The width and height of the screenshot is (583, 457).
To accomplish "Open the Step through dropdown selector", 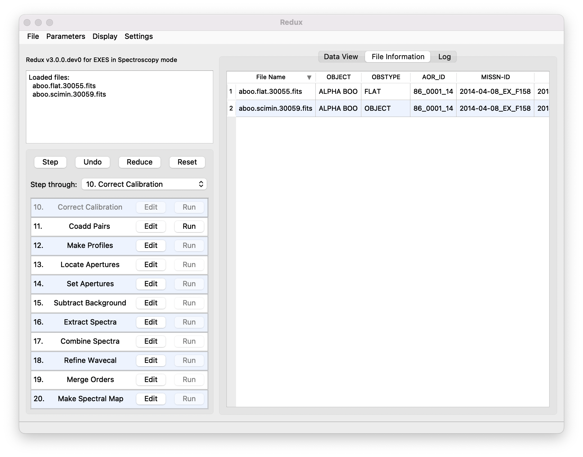I will (144, 184).
